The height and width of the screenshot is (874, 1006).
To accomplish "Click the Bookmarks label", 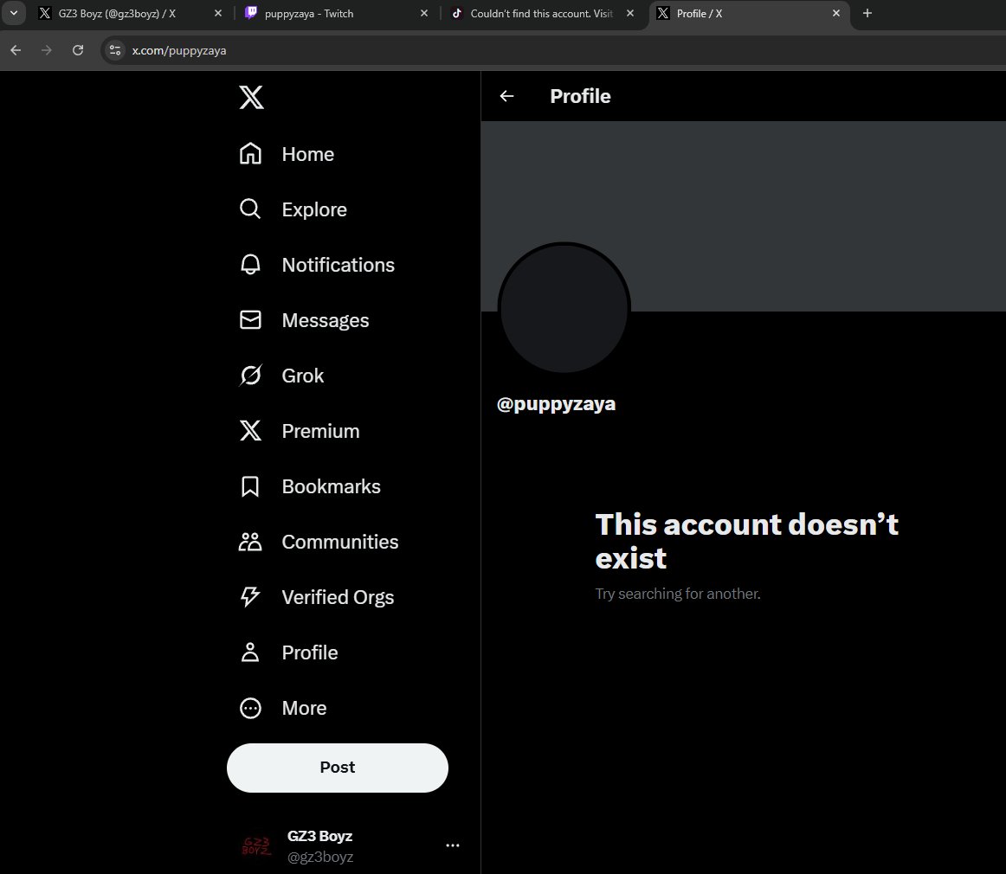I will click(x=331, y=486).
